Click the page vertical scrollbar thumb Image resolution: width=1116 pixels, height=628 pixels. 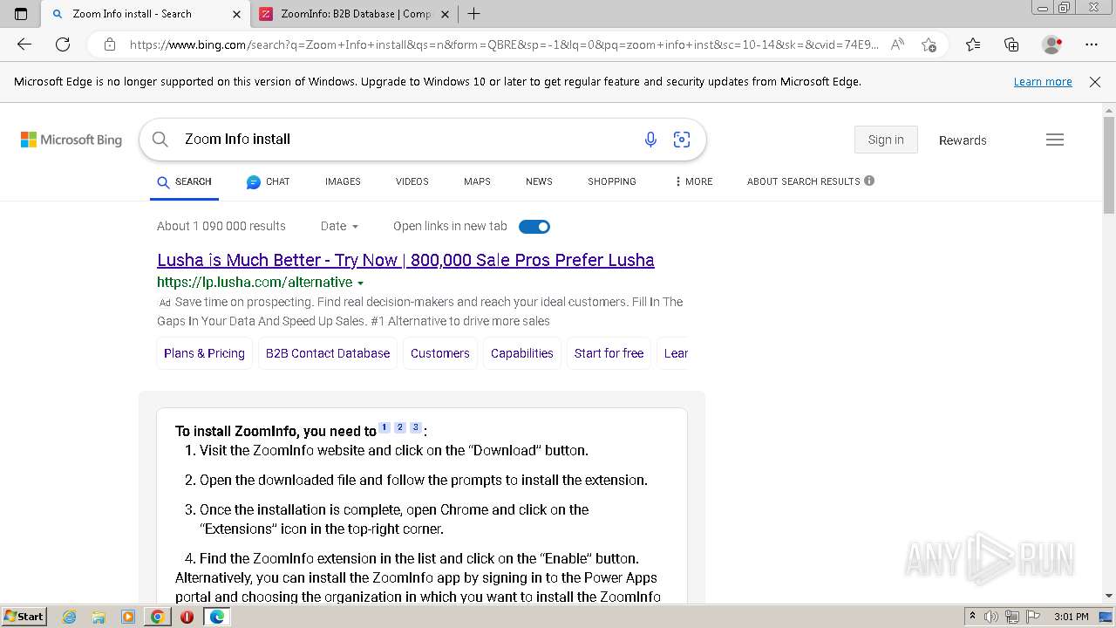[x=1109, y=166]
